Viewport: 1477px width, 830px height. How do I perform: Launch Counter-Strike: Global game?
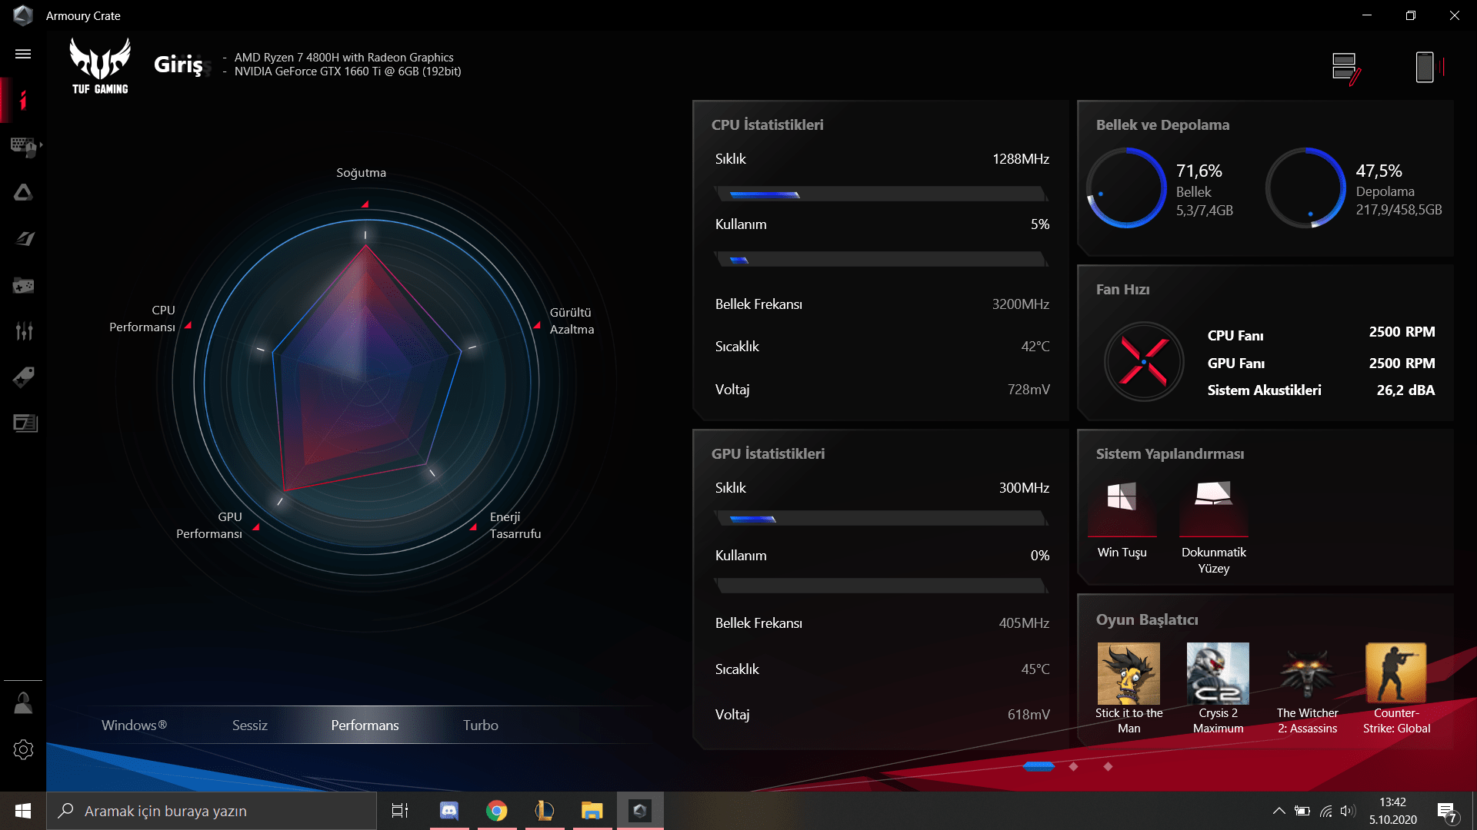click(1395, 674)
